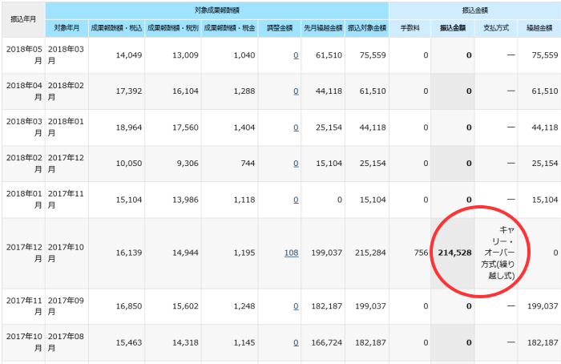Click the 対象成果報酬額 group header
Viewport: 561px width, 364px height.
click(x=217, y=10)
